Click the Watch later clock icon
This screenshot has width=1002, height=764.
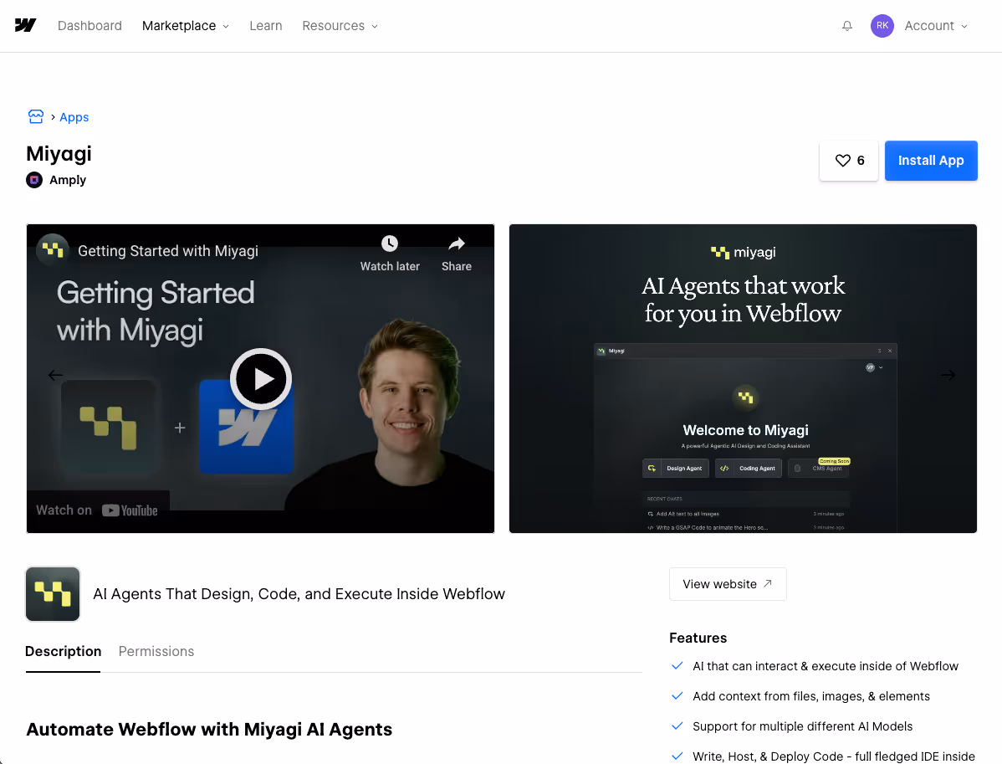tap(390, 244)
